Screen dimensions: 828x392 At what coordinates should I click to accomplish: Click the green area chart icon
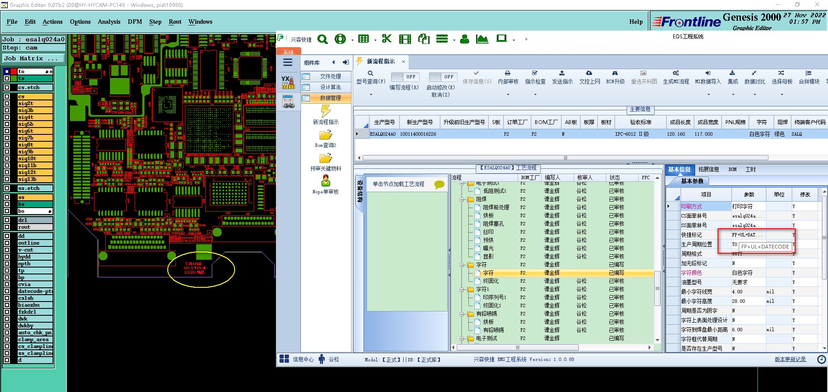(482, 39)
